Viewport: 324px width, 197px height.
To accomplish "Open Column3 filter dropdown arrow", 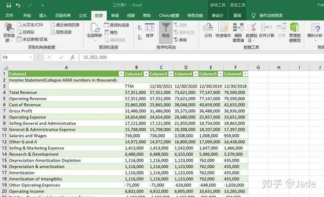I will point(171,74).
